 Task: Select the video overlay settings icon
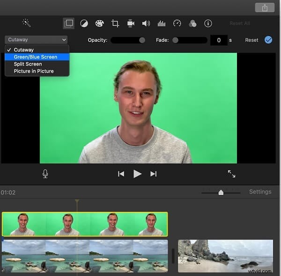click(69, 23)
